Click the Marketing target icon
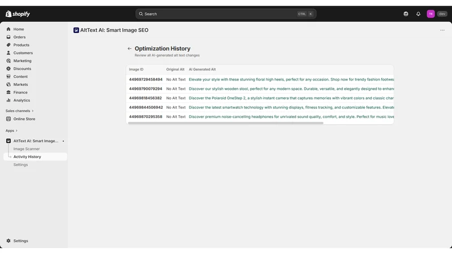Image resolution: width=452 pixels, height=254 pixels. click(x=8, y=61)
